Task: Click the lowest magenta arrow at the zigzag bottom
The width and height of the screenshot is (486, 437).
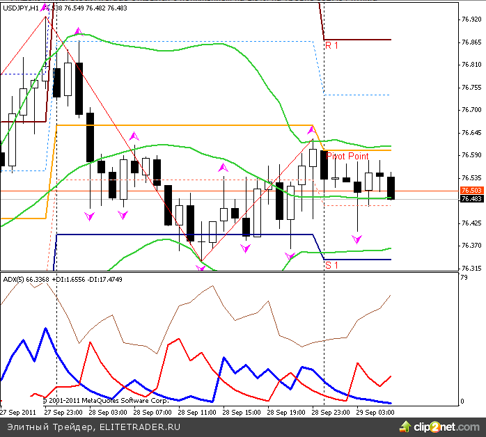Action: tap(201, 267)
